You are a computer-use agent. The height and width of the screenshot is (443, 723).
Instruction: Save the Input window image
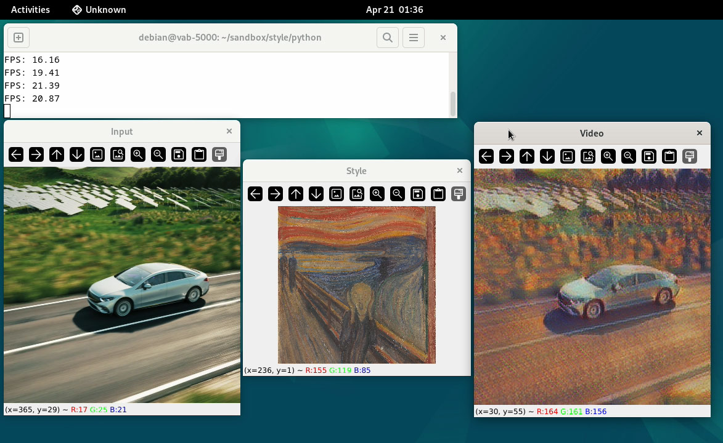(179, 154)
